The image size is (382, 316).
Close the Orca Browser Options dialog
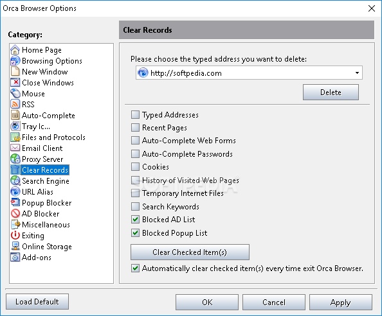[x=372, y=8]
